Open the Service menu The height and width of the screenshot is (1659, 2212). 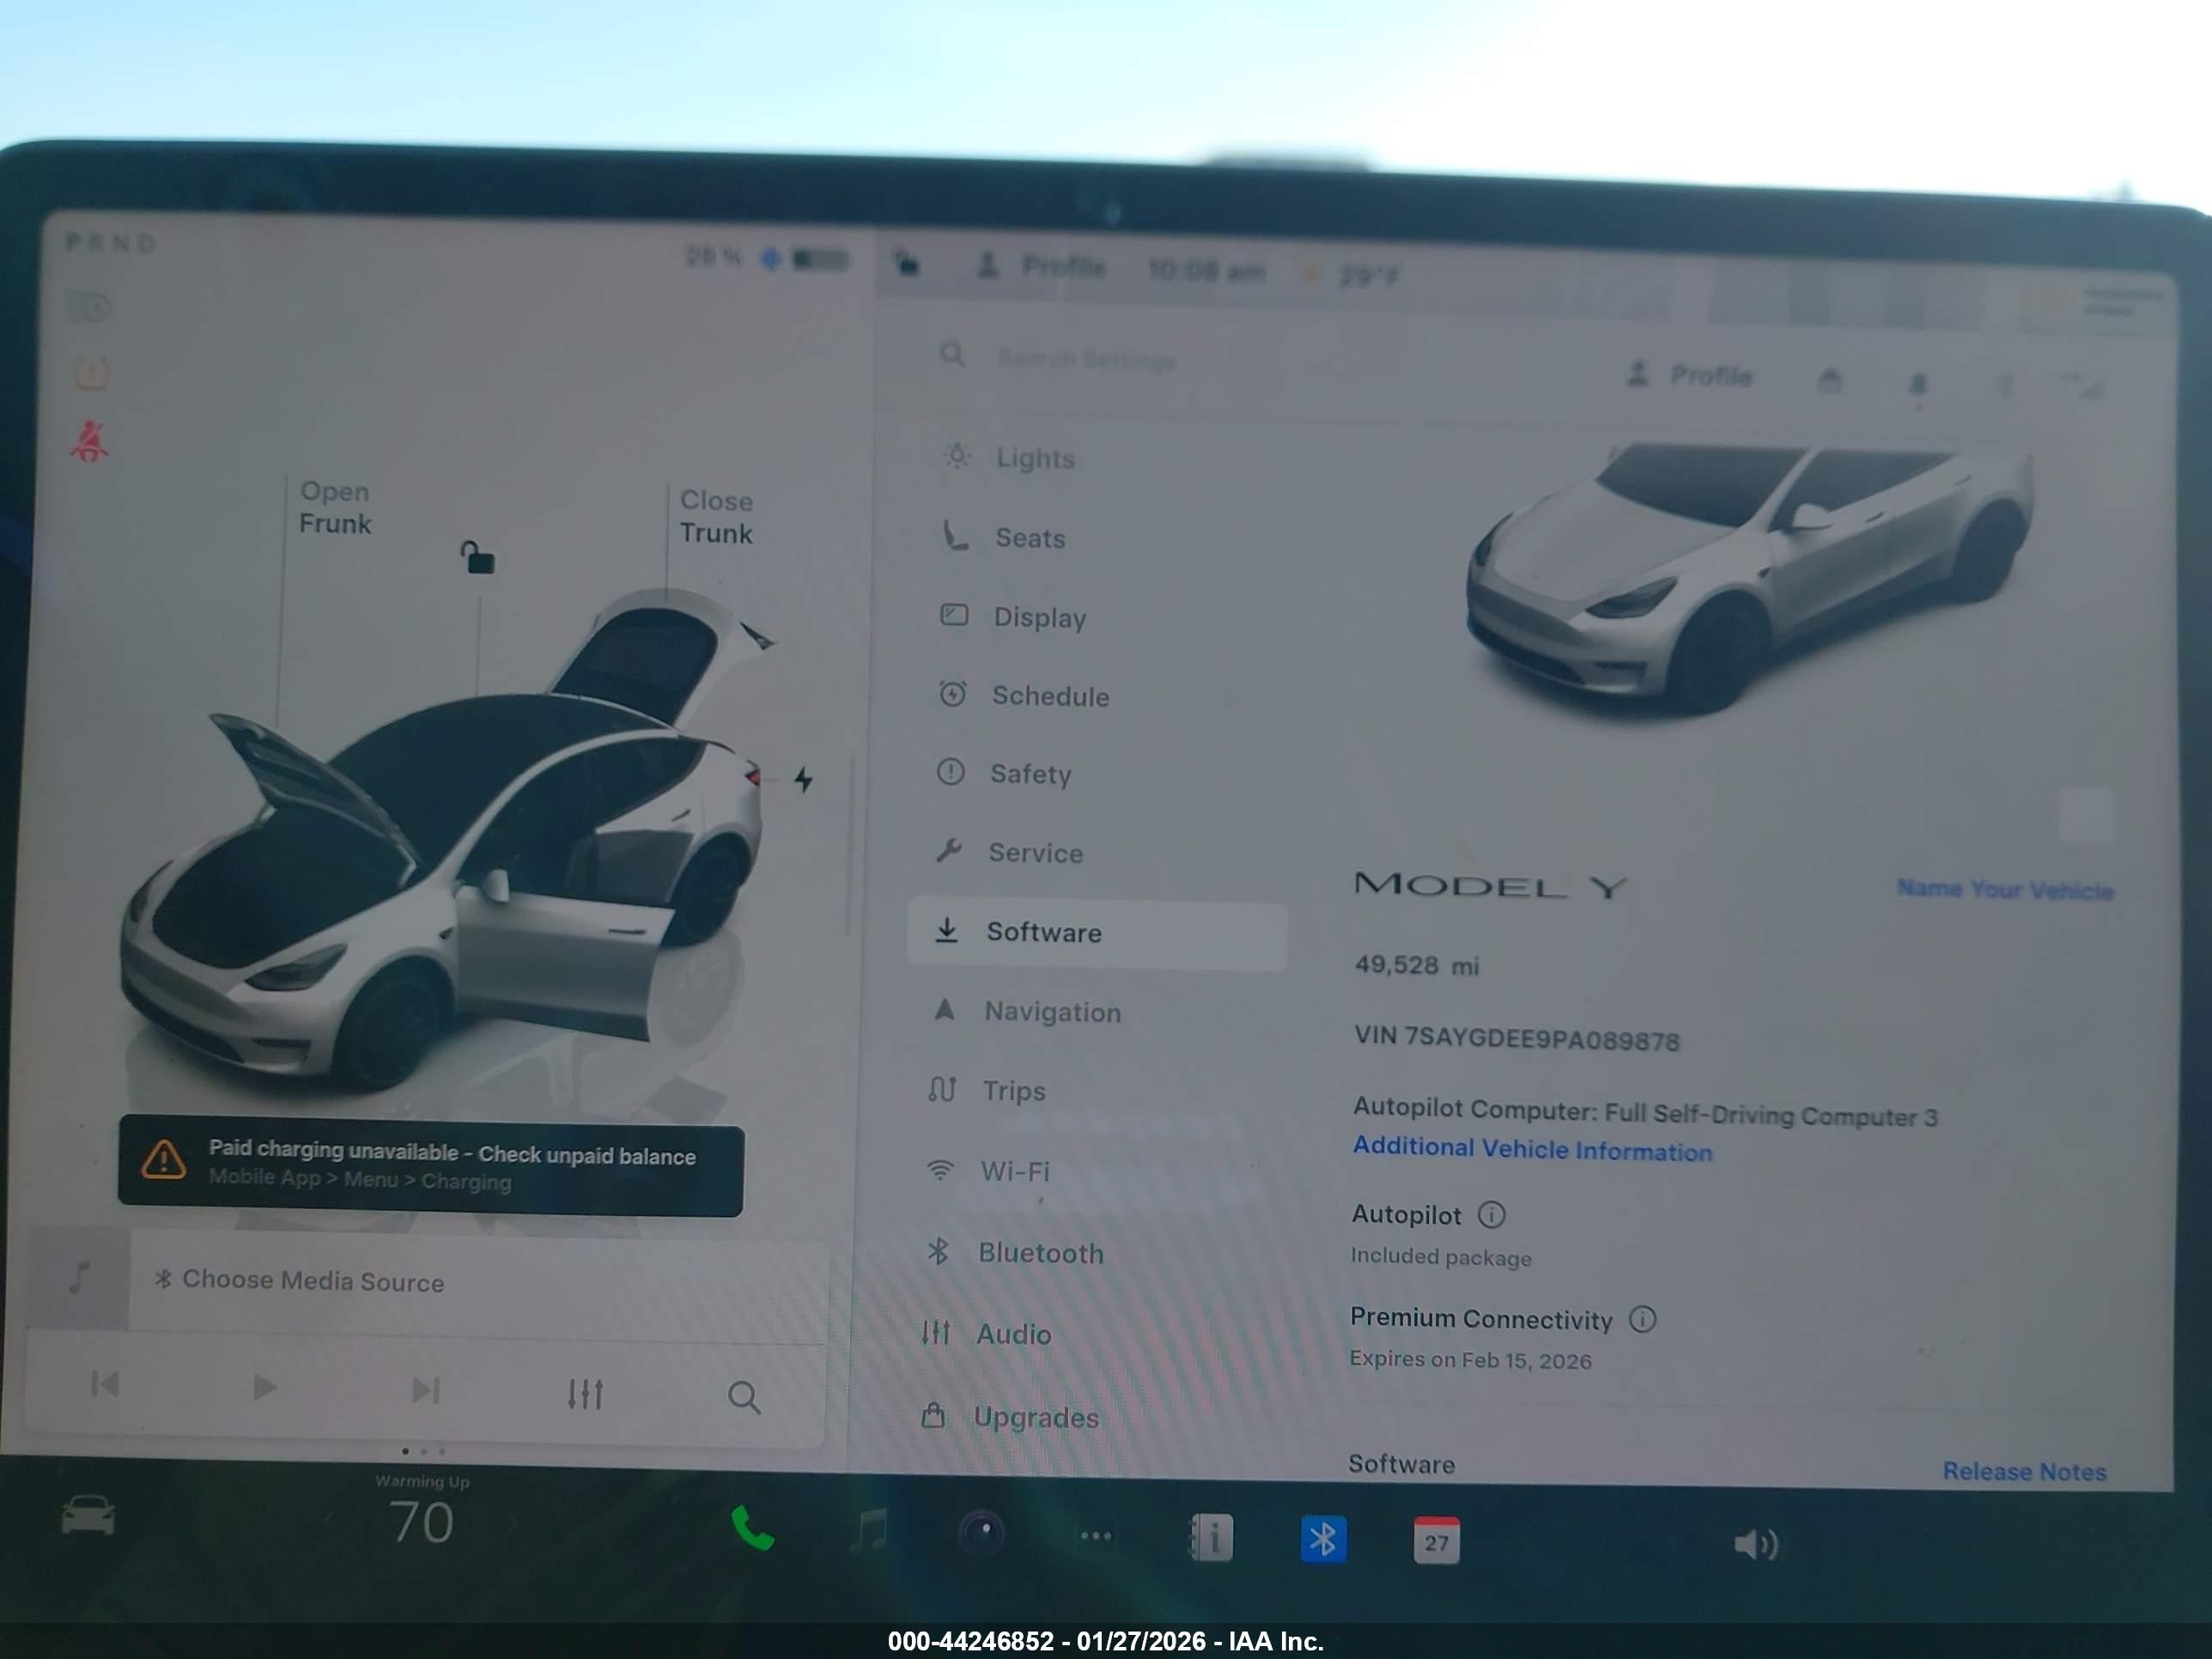click(1009, 853)
